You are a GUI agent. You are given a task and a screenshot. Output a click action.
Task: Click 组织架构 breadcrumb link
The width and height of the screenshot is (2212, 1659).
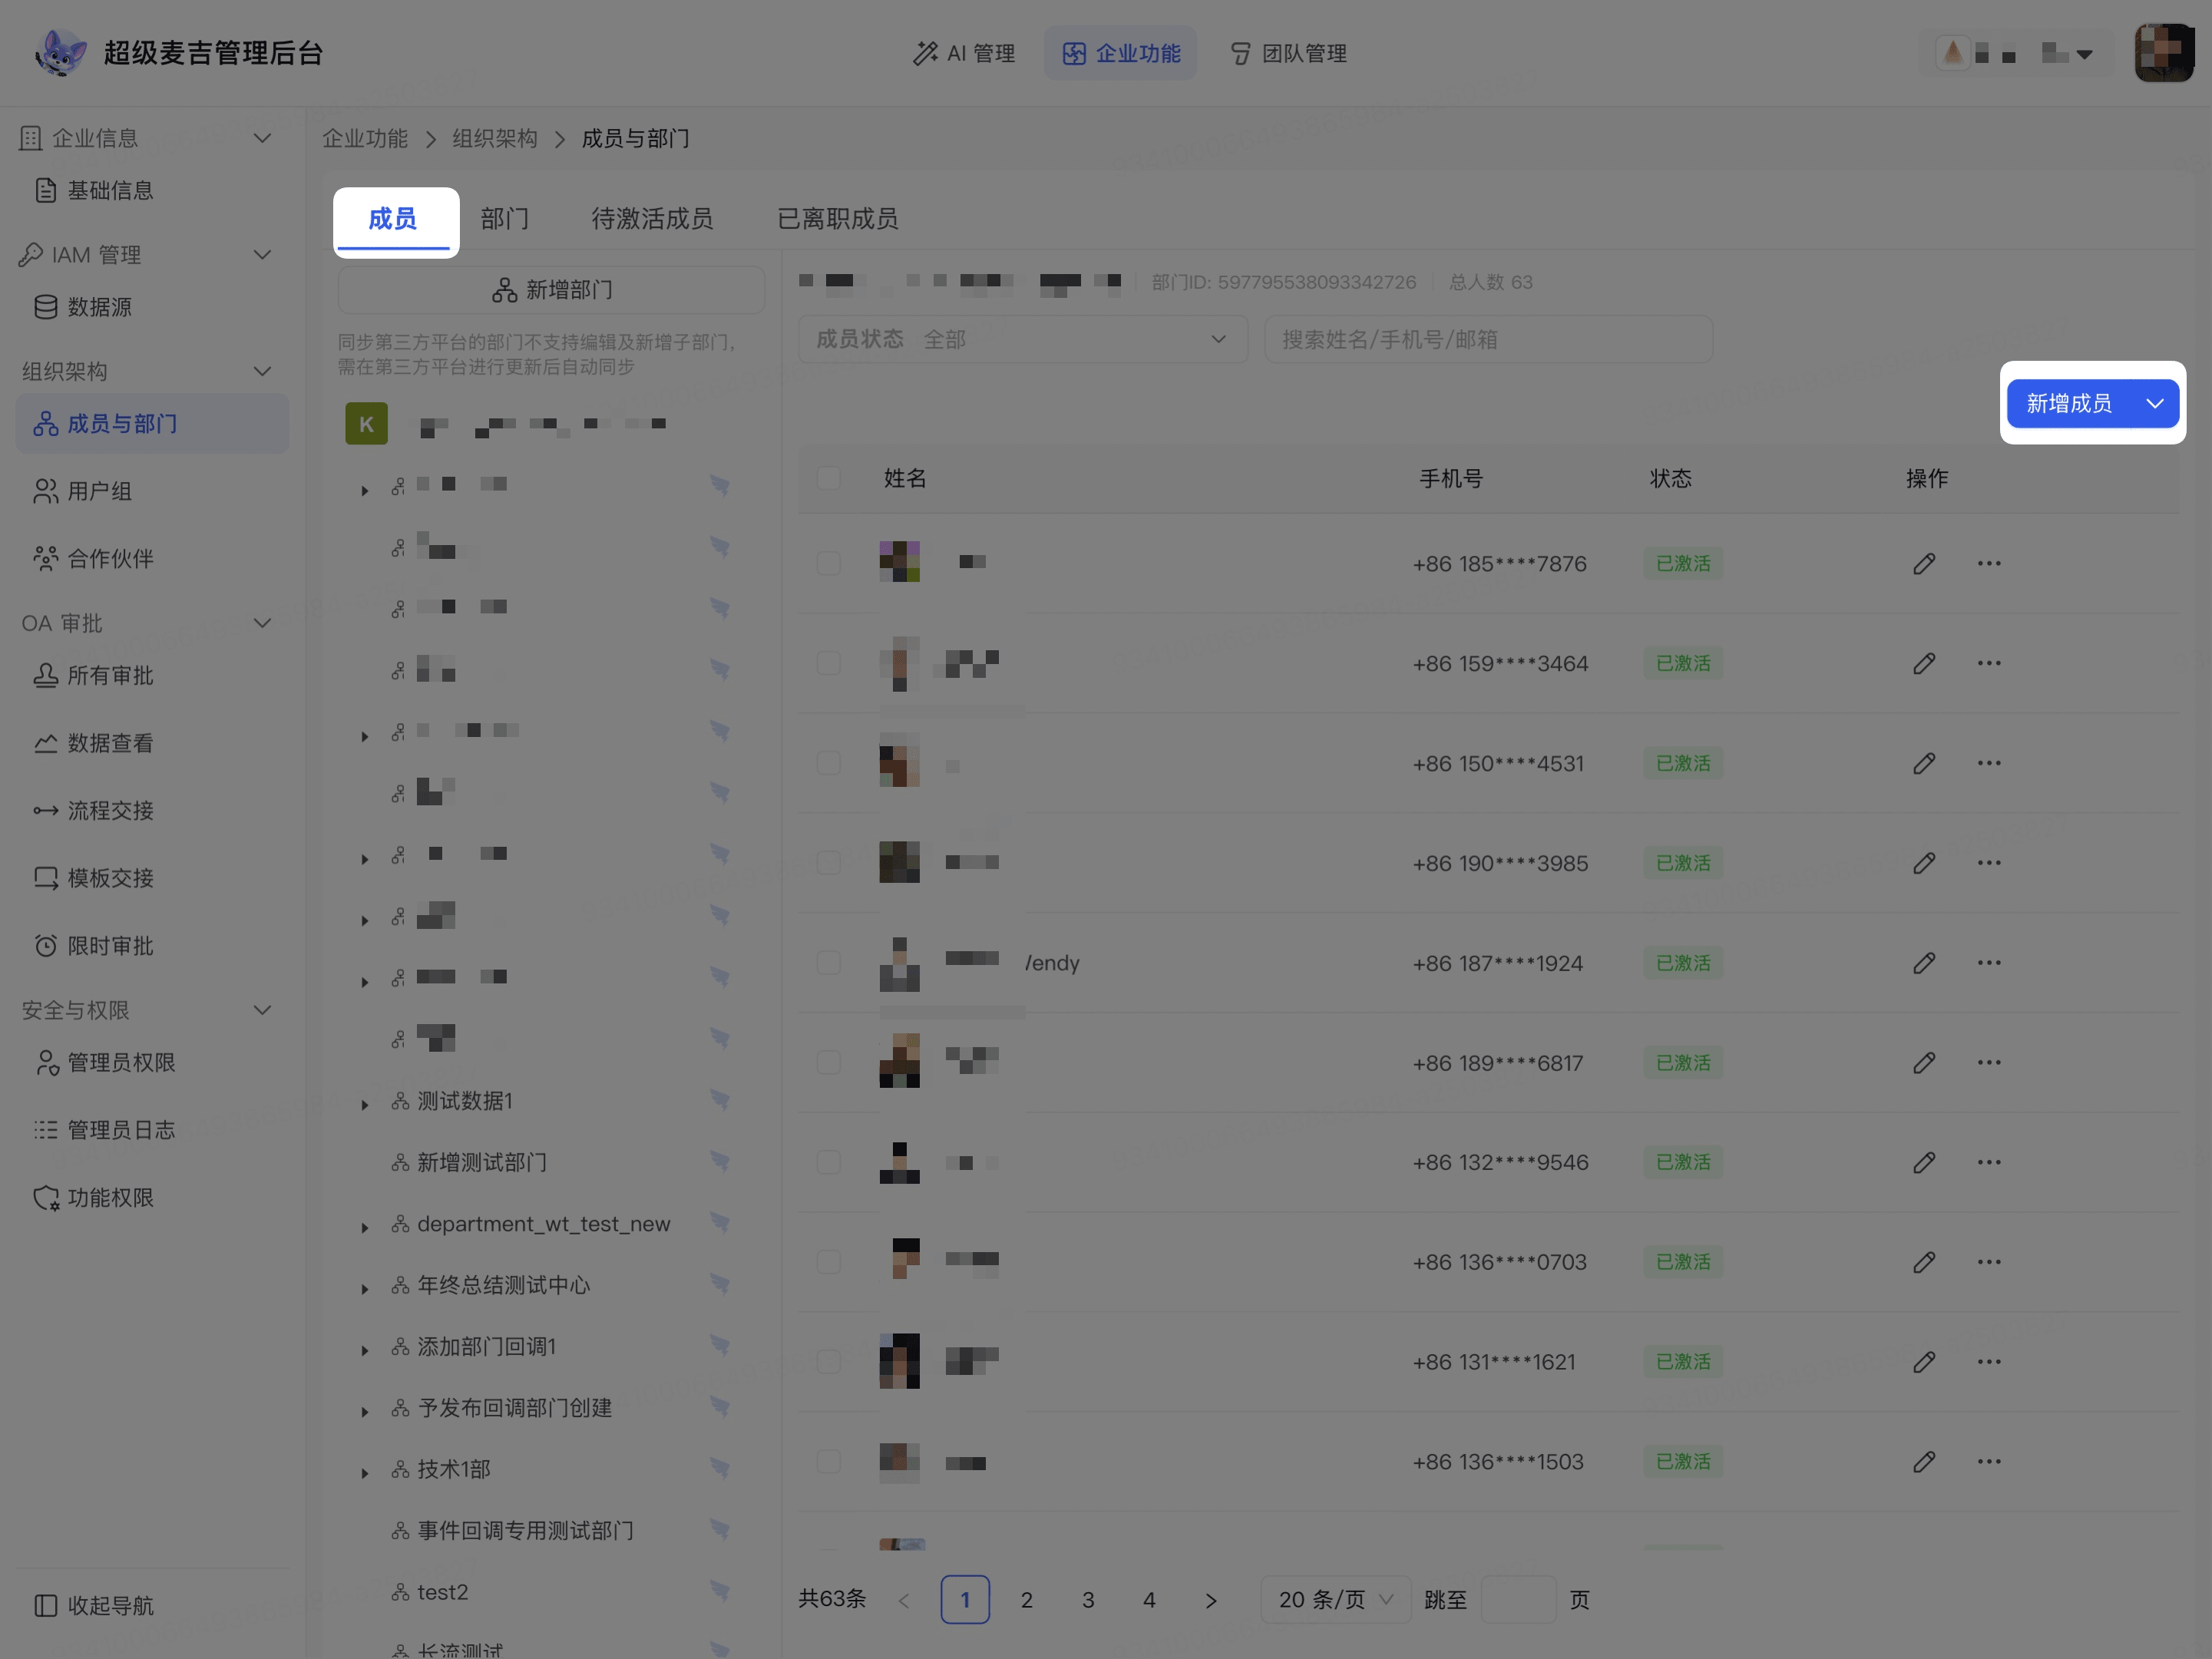click(494, 138)
